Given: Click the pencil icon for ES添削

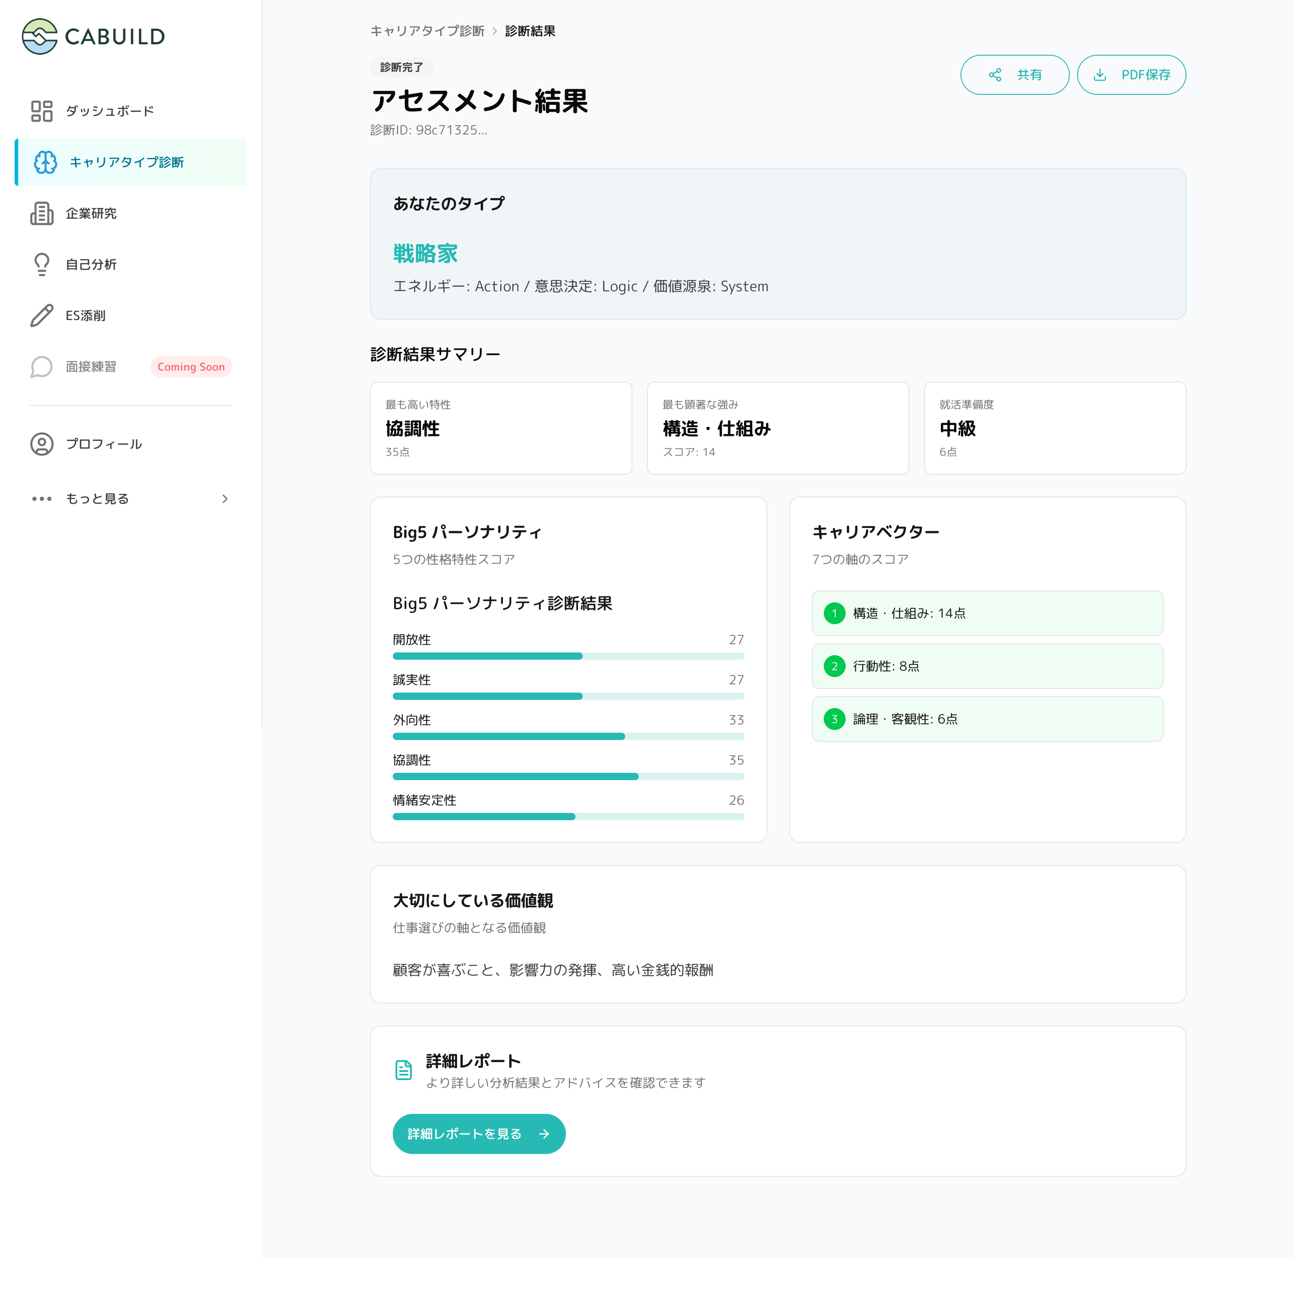Looking at the screenshot, I should click(x=42, y=316).
